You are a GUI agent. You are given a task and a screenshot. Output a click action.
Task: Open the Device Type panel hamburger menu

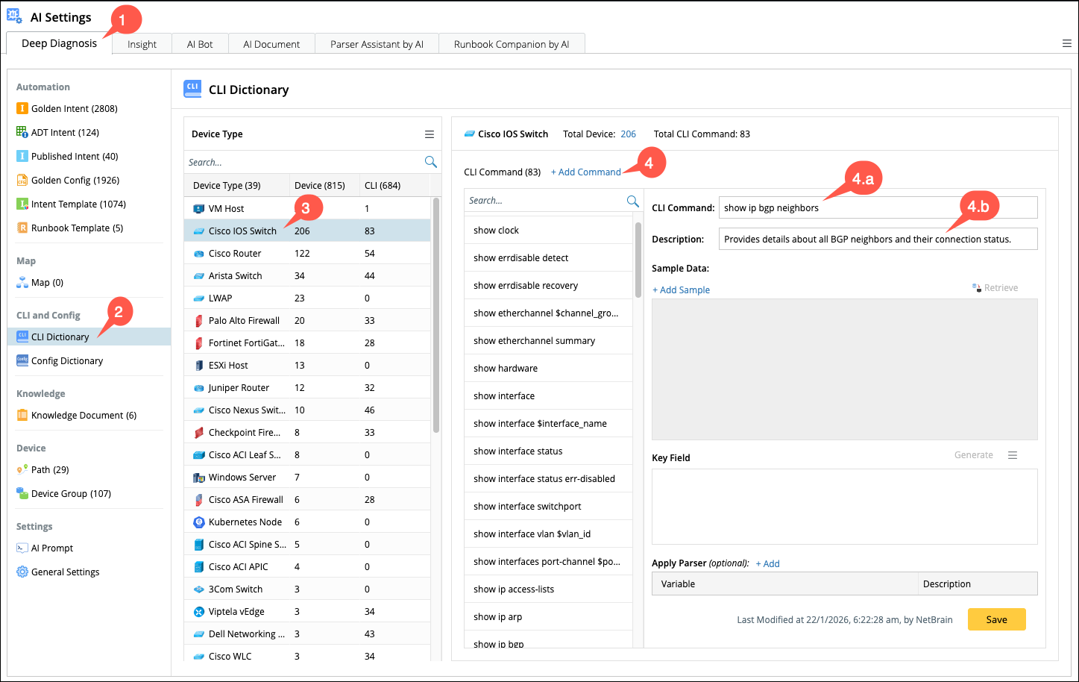pyautogui.click(x=430, y=134)
